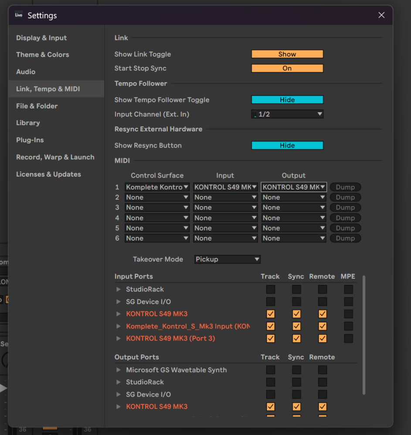Close the Settings dialog

point(381,15)
